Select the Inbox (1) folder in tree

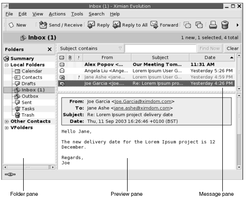(29, 90)
